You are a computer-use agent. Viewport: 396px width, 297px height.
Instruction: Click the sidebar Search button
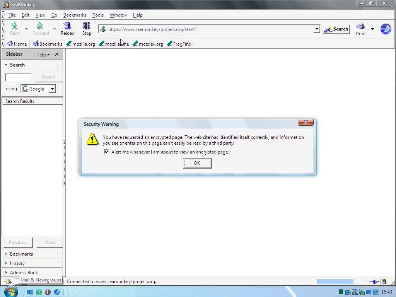pyautogui.click(x=48, y=77)
